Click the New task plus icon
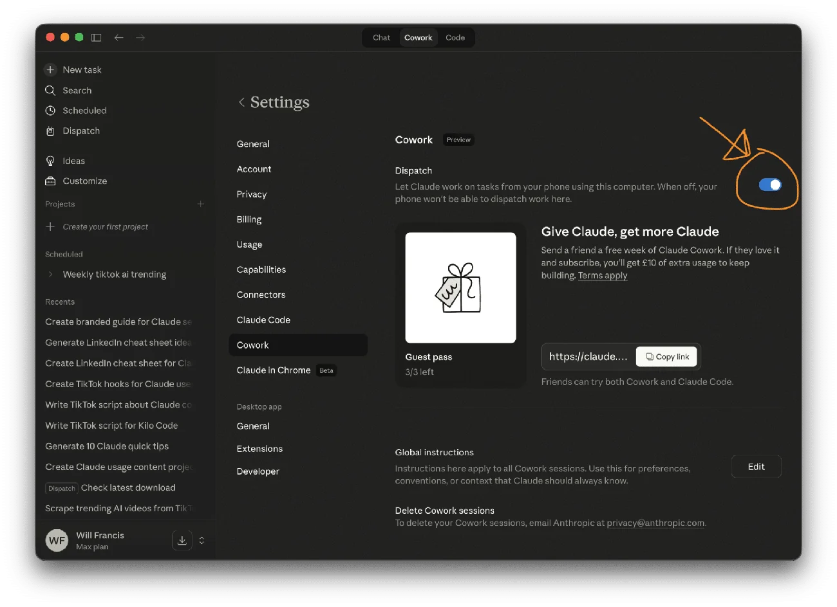Screen dimensions: 837x607 (50, 69)
